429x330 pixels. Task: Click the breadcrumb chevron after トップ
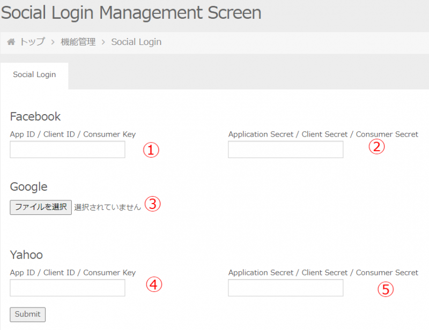click(53, 42)
